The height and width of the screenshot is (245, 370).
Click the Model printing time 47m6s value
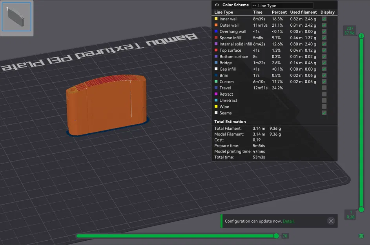coord(259,151)
